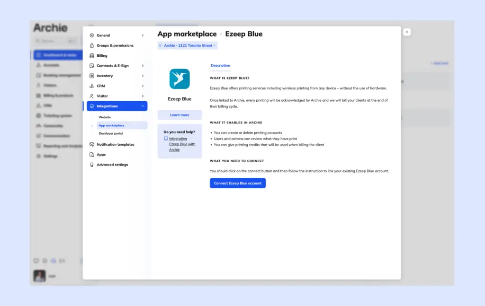
Task: Open Integrating Ezeep Blue with Archie link
Action: click(182, 144)
